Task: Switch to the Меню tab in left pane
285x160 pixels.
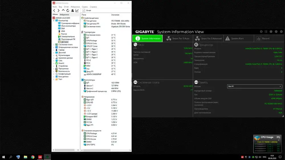Action: [55, 14]
